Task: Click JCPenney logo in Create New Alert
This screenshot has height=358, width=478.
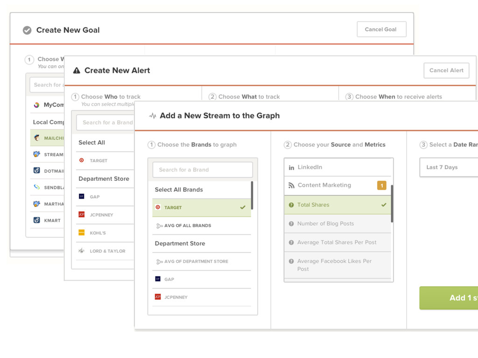Action: pyautogui.click(x=81, y=214)
